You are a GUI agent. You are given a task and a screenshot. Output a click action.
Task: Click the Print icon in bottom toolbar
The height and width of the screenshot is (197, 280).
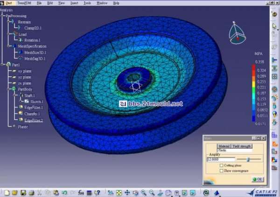pos(30,192)
